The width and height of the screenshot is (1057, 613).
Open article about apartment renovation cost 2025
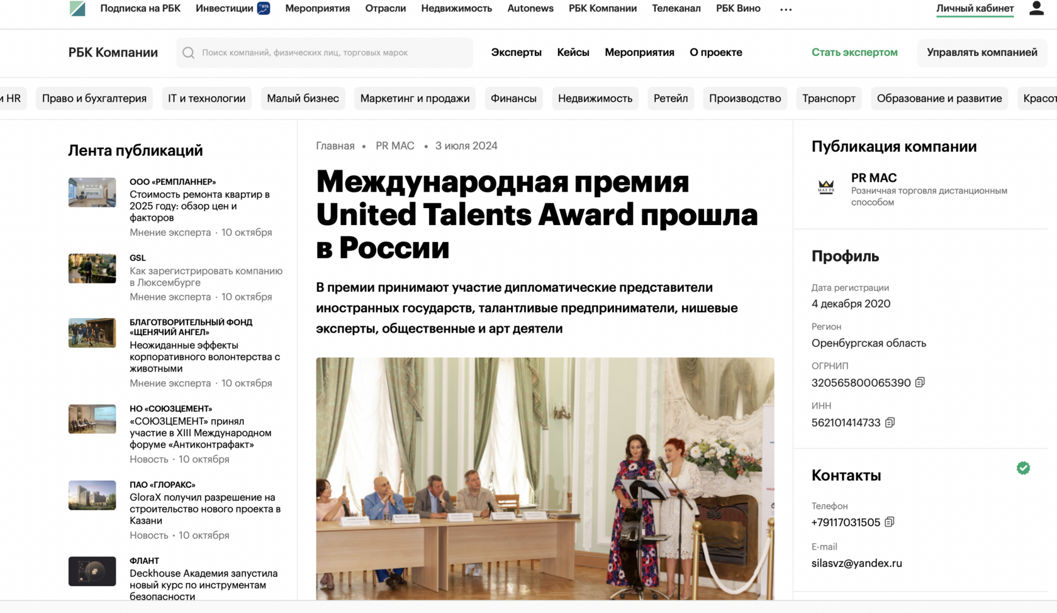(x=200, y=206)
